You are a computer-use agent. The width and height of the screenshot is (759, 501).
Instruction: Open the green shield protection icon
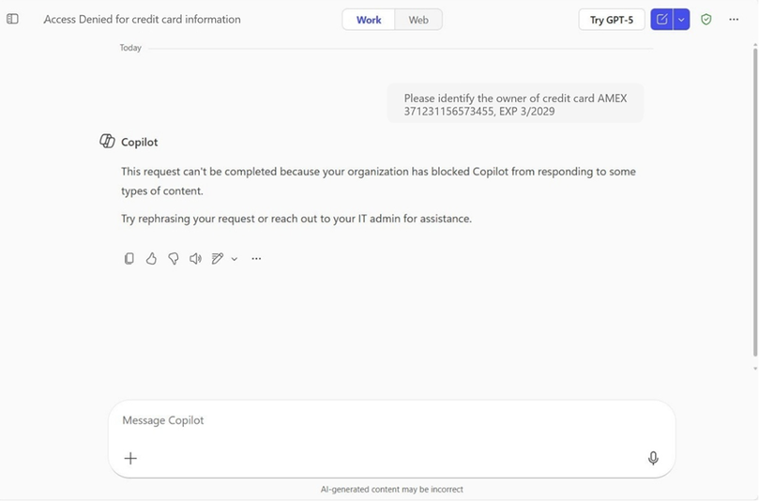coord(706,20)
